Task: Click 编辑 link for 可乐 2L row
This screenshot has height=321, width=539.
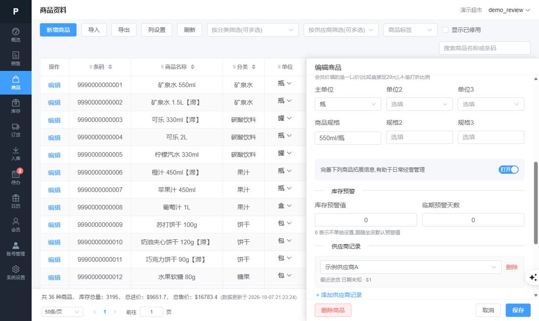Action: (54, 138)
